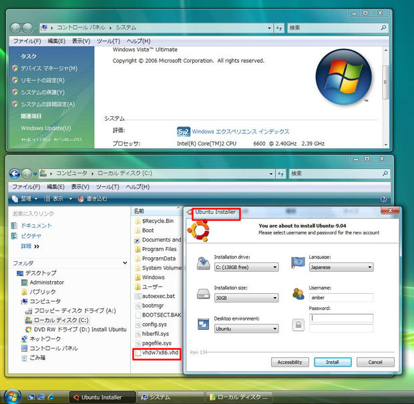Open ピクチャ favorite link
The width and height of the screenshot is (414, 404).
tap(31, 236)
